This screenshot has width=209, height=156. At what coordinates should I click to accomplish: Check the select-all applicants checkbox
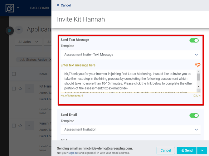(14, 74)
